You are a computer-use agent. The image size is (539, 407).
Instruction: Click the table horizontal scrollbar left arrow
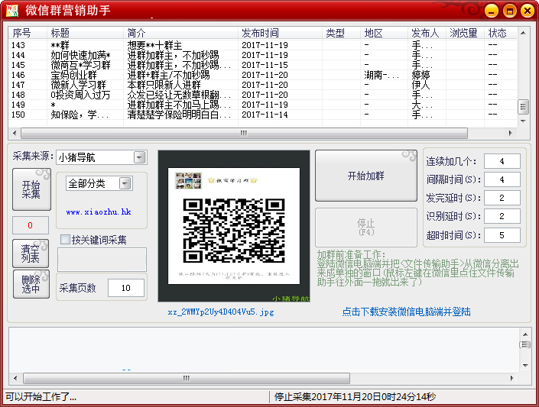coord(15,133)
